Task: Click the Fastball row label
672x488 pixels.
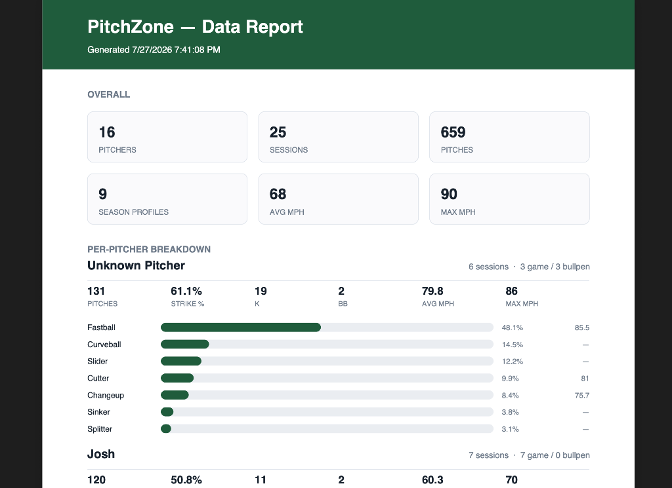Action: pyautogui.click(x=101, y=328)
